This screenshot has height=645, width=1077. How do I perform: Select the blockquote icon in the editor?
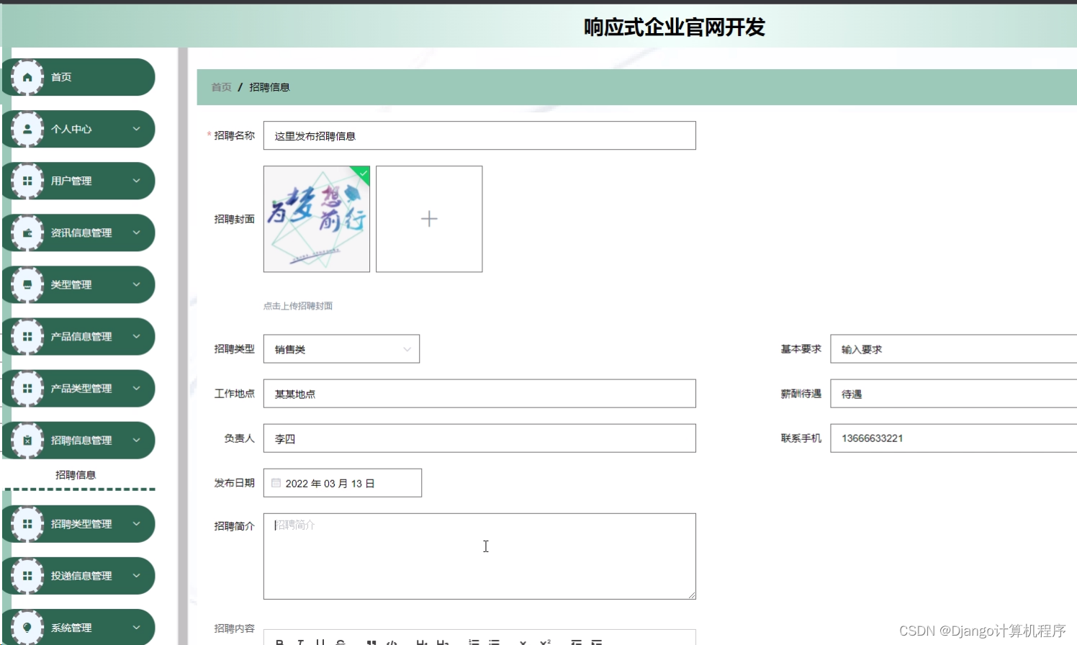[371, 641]
